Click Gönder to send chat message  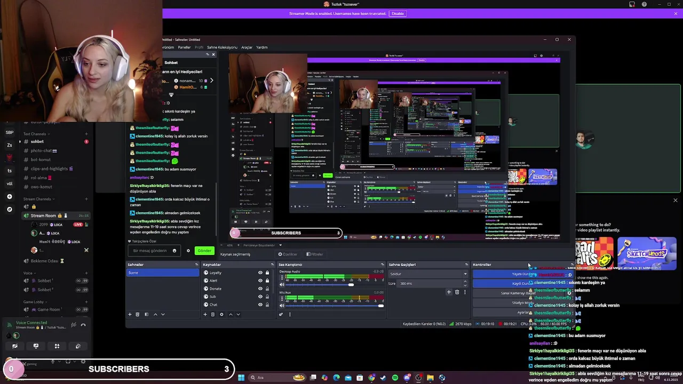[204, 251]
